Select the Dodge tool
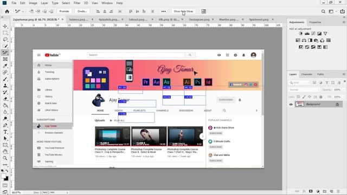Viewport: 347px width, 195px height. point(5,119)
